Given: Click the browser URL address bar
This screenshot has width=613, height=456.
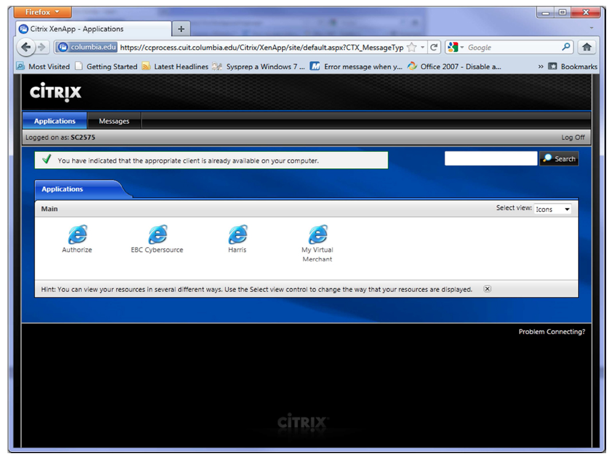Looking at the screenshot, I should [x=261, y=47].
